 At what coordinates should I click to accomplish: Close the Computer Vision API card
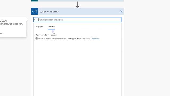(x=121, y=11)
